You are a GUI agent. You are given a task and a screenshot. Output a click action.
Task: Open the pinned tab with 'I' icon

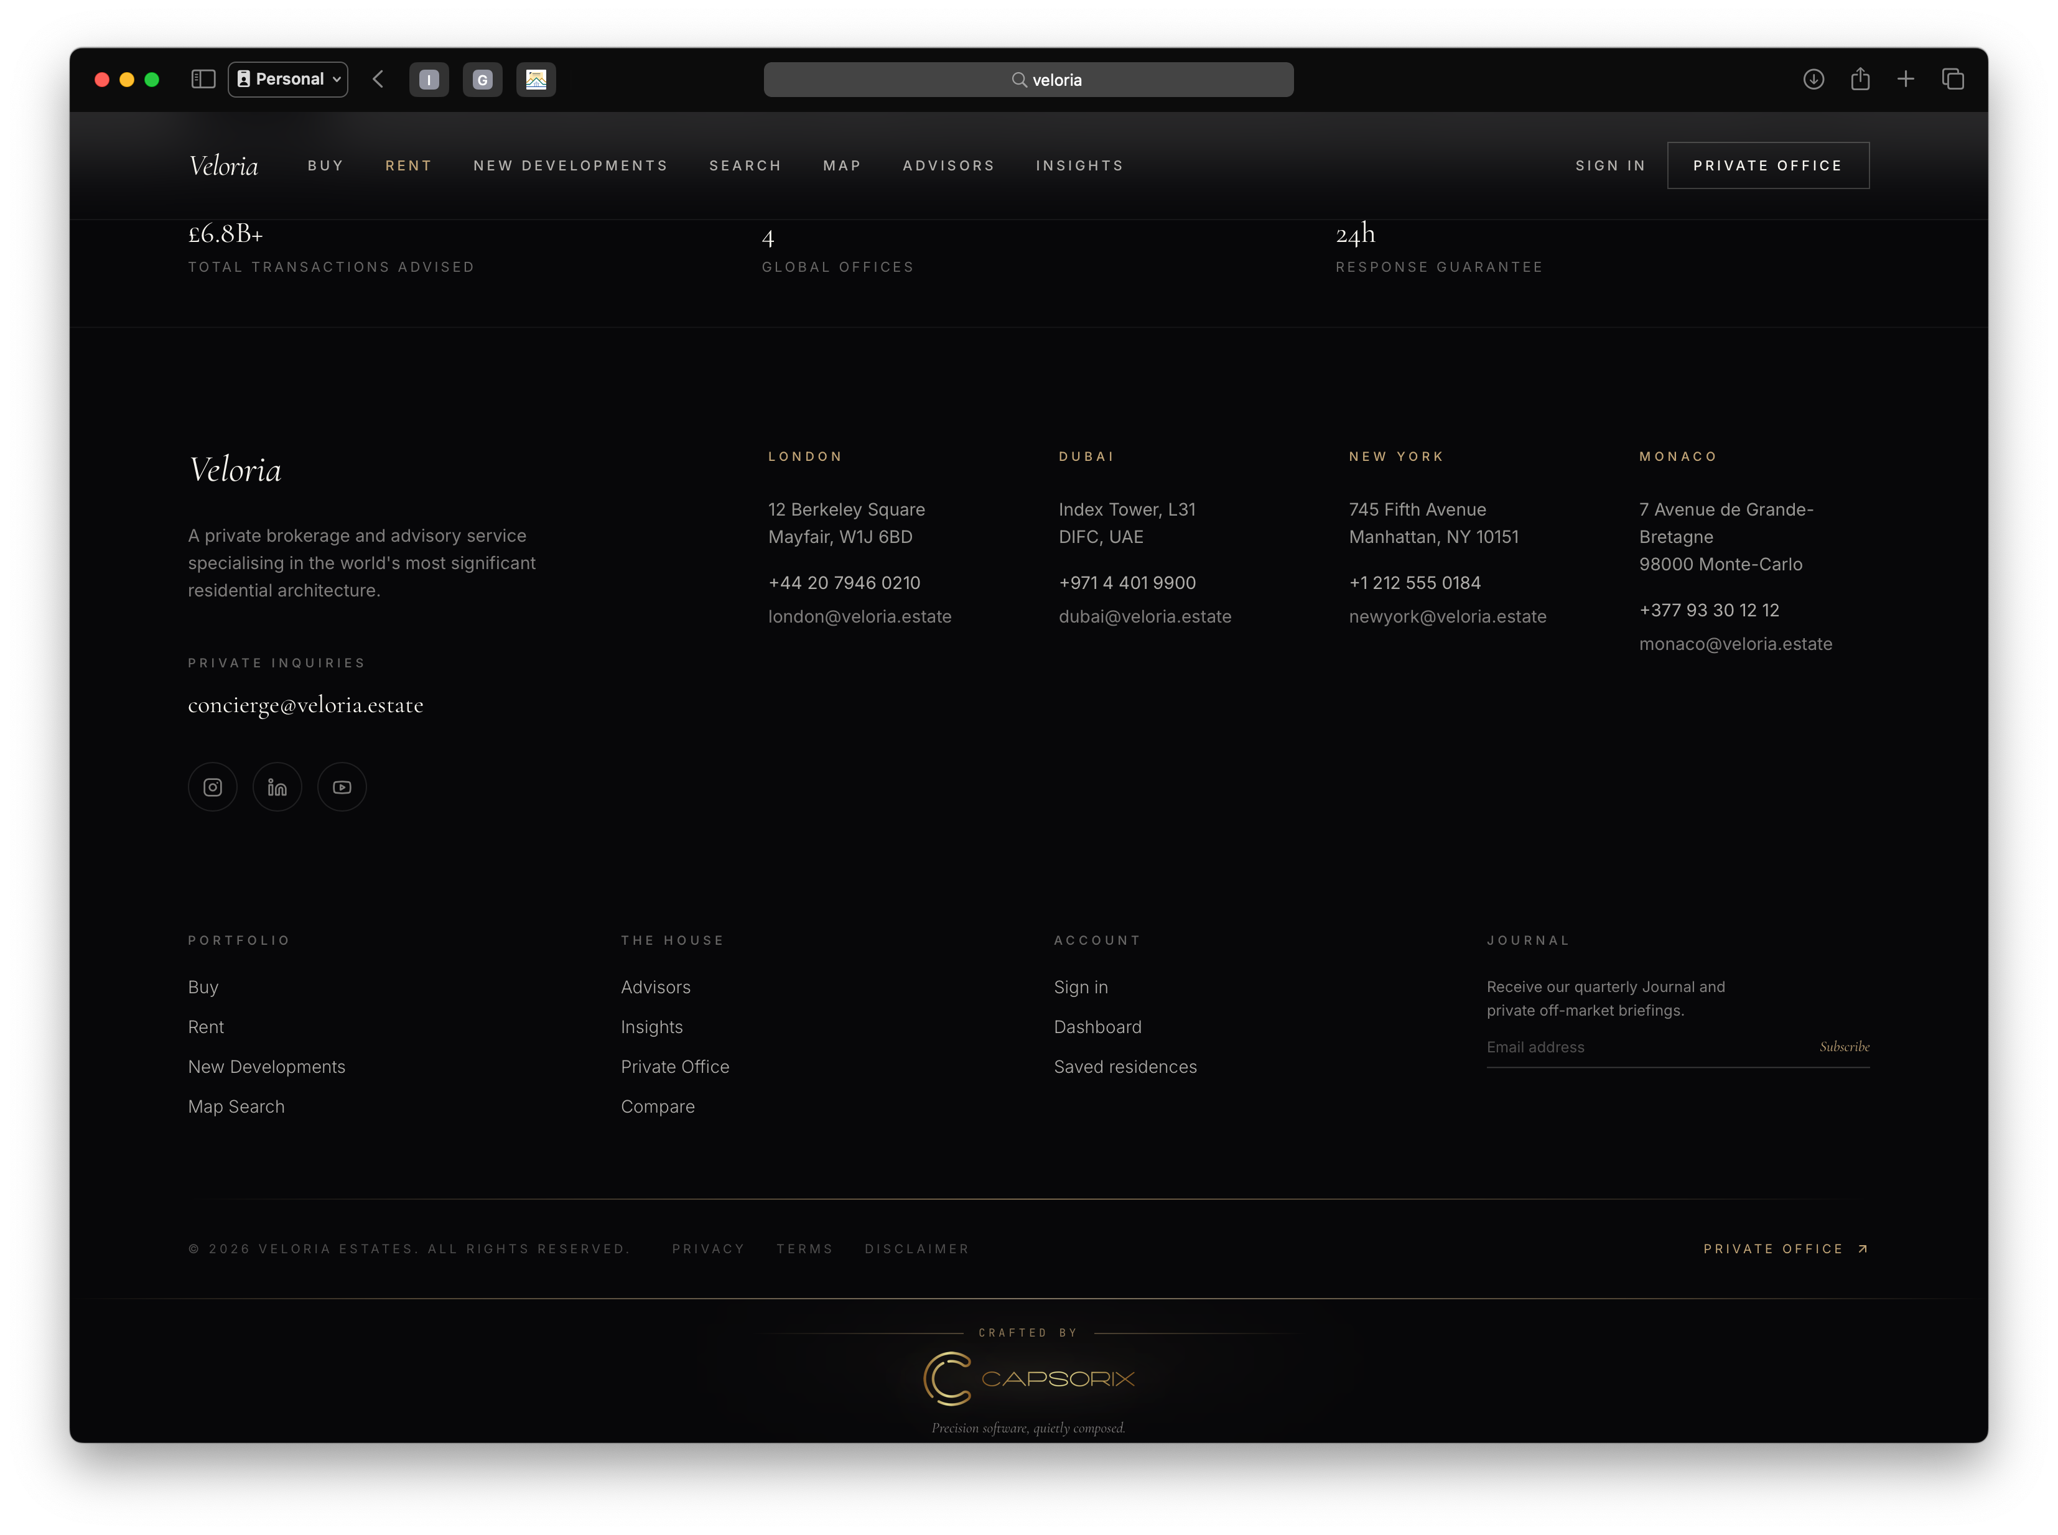pos(429,79)
